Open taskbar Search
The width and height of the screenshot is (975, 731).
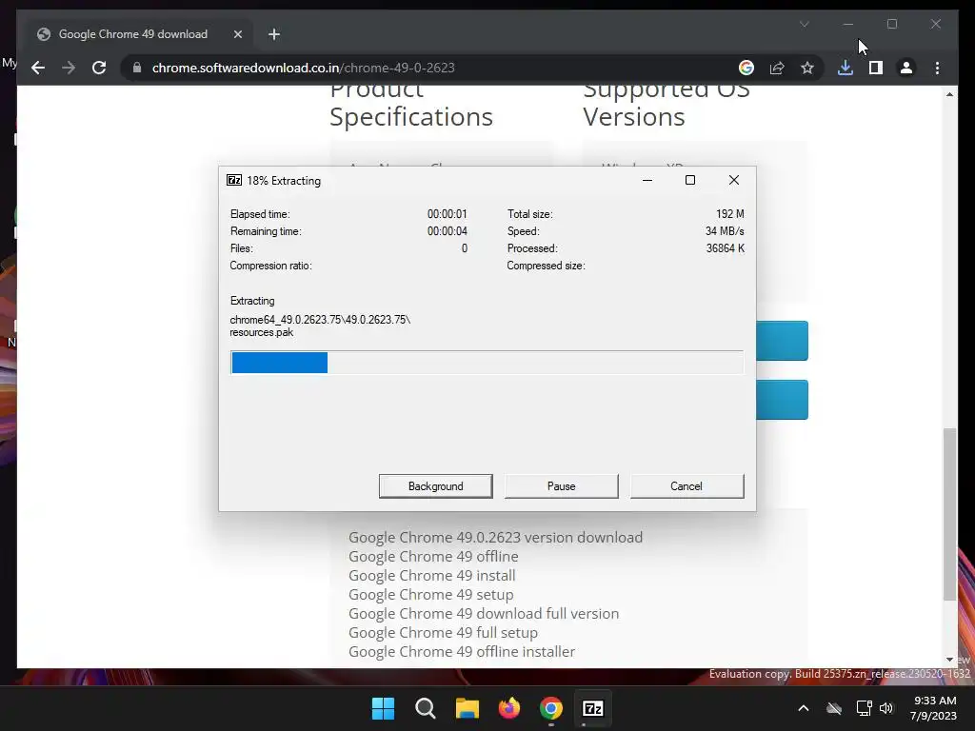tap(426, 708)
